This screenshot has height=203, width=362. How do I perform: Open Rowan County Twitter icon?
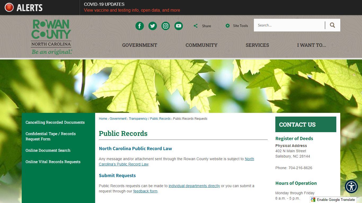(153, 26)
